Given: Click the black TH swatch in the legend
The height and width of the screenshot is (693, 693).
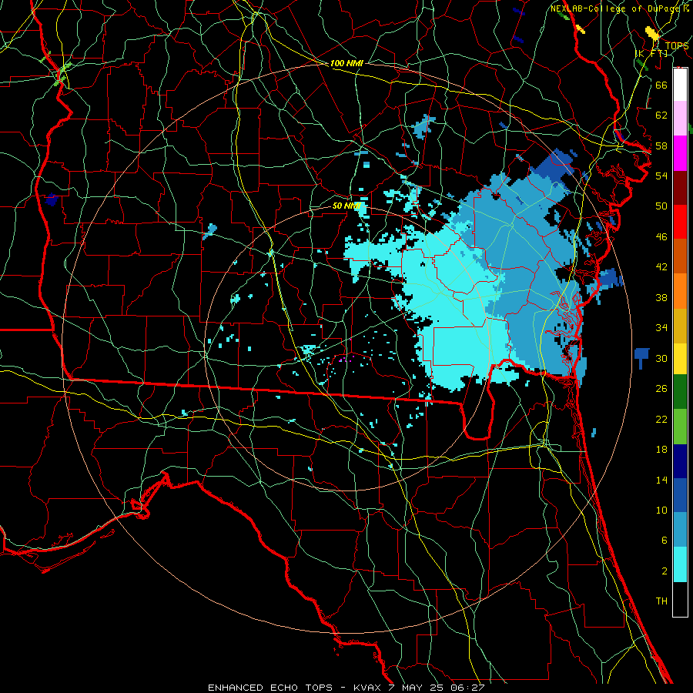Looking at the screenshot, I should click(680, 599).
